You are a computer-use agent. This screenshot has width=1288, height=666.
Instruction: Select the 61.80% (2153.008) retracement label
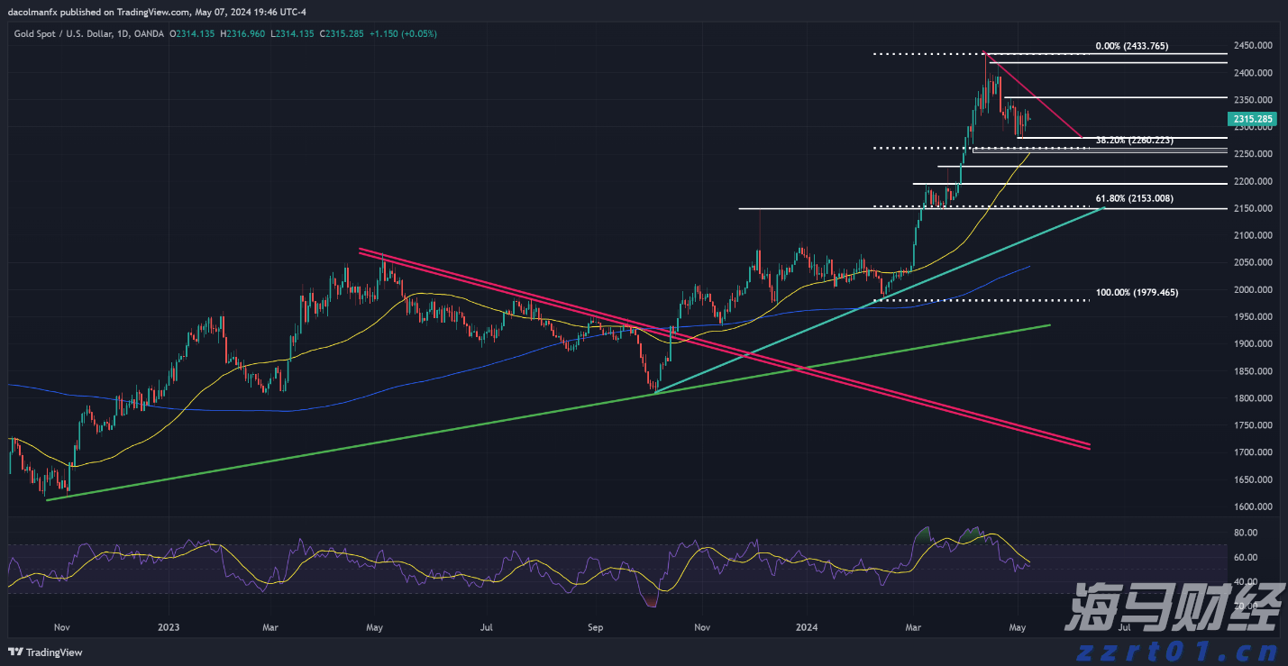pos(1134,198)
